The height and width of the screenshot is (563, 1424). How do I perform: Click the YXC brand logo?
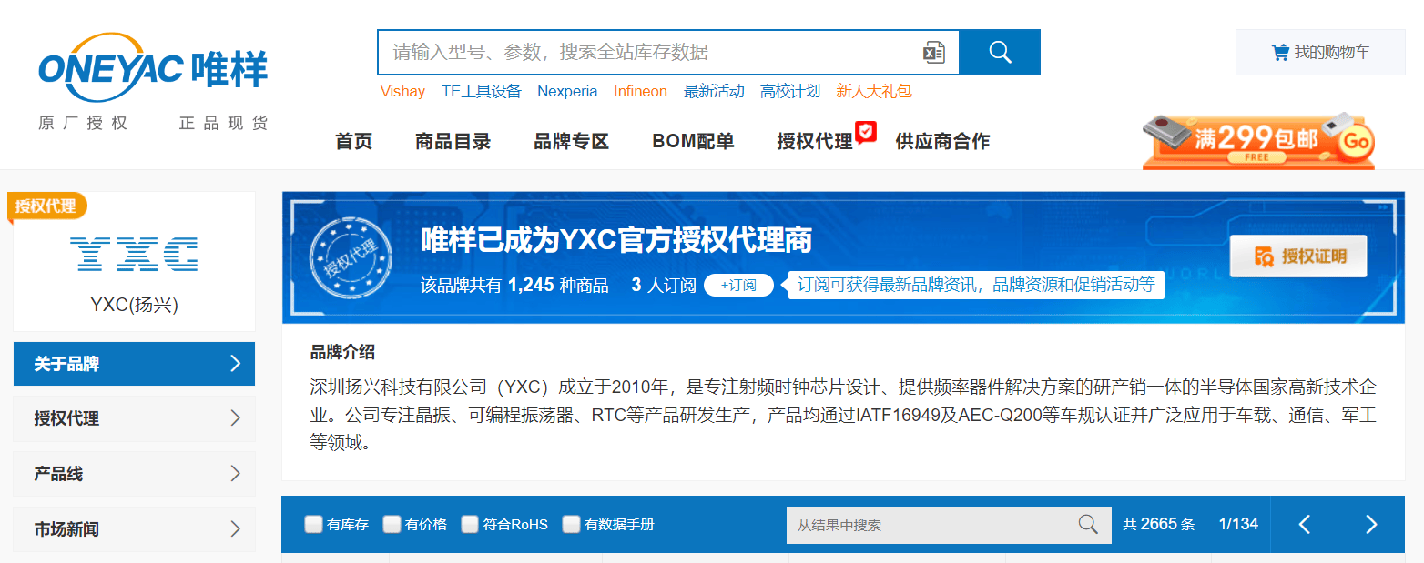point(134,254)
